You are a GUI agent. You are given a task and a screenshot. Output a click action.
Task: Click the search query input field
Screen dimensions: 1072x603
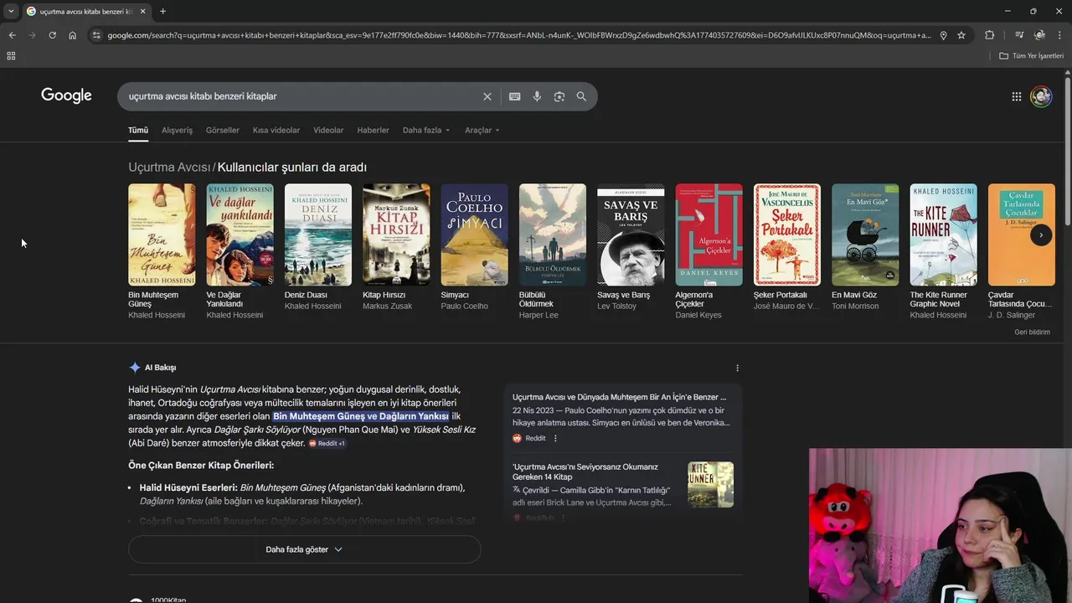(x=301, y=96)
